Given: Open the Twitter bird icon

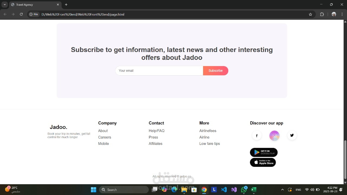Looking at the screenshot, I should [292, 135].
